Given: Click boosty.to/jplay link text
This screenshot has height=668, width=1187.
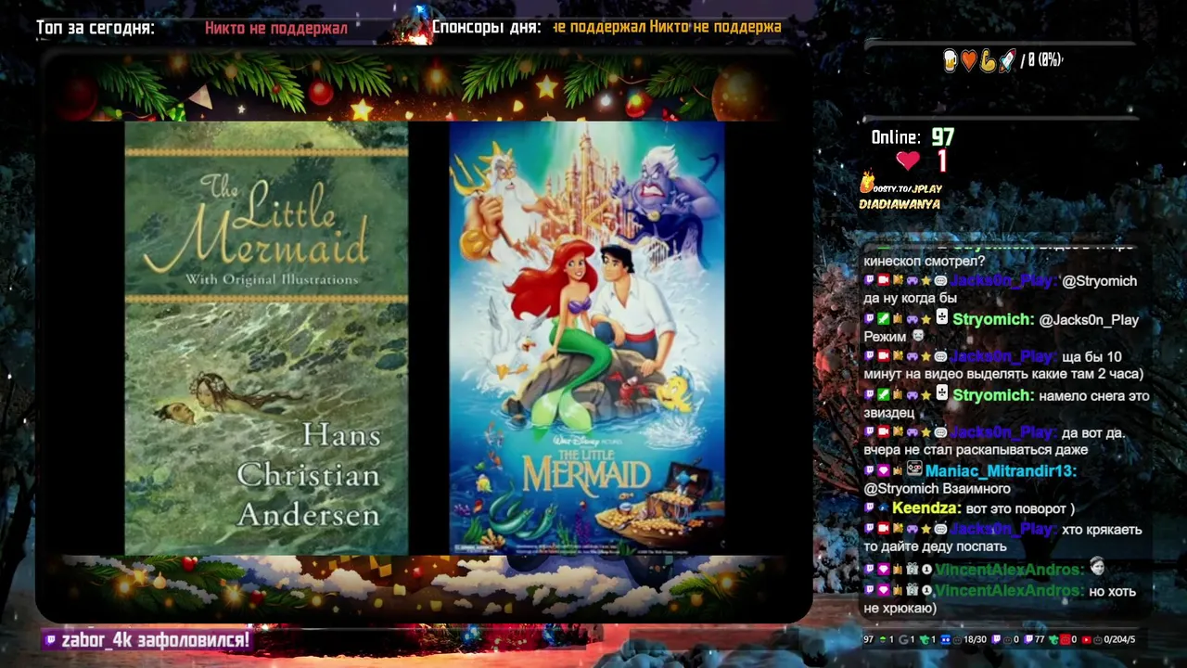Looking at the screenshot, I should [909, 188].
